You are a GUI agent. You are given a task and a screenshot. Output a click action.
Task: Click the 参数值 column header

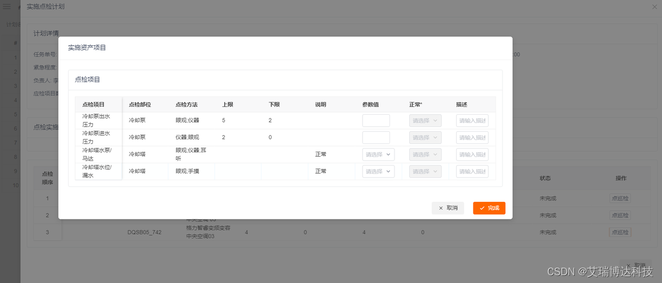(378, 104)
